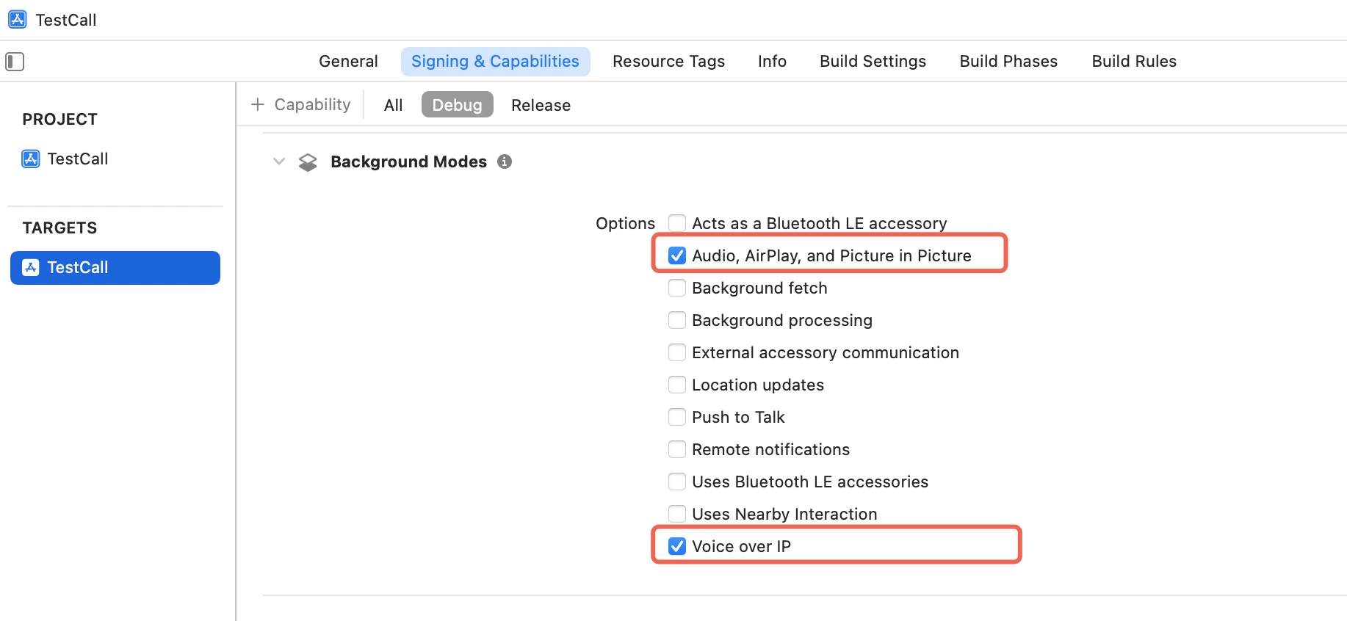Select the TestCall project in sidebar
This screenshot has width=1347, height=621.
pyautogui.click(x=77, y=159)
